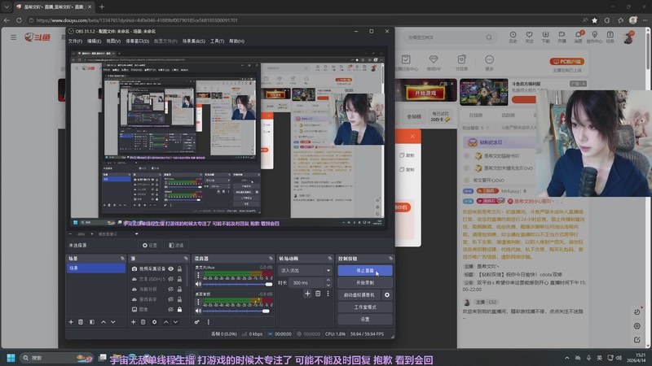The width and height of the screenshot is (652, 366).
Task: Open source properties gear in Sources panel
Action: (x=154, y=322)
